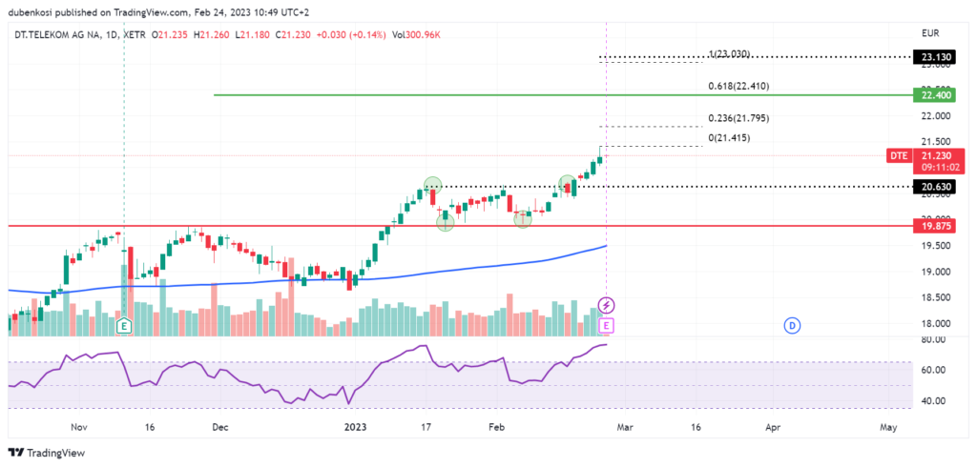Click the Nov date label on the time axis
The image size is (977, 467).
point(78,428)
